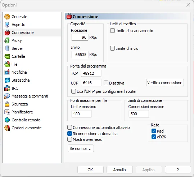Select the IRC text entry
Screen dimensions: 194x177
[15, 88]
